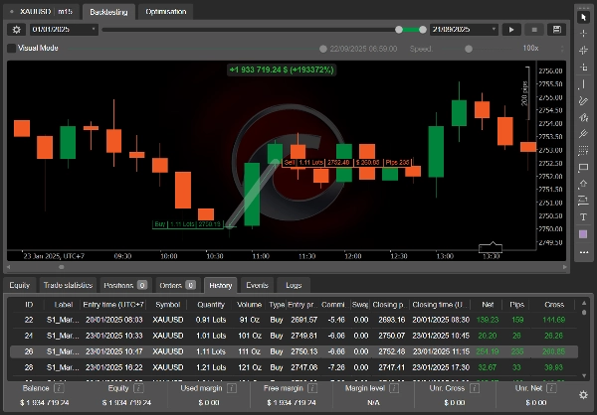Sort history by ID column header

(x=29, y=305)
